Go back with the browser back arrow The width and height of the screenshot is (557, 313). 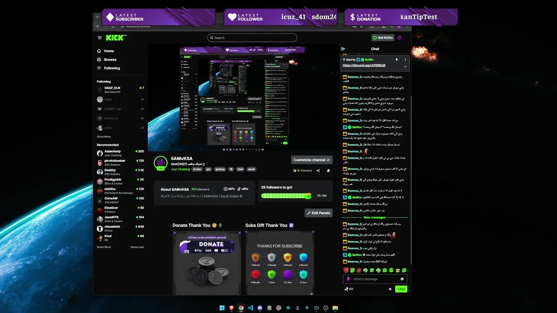pos(98,26)
